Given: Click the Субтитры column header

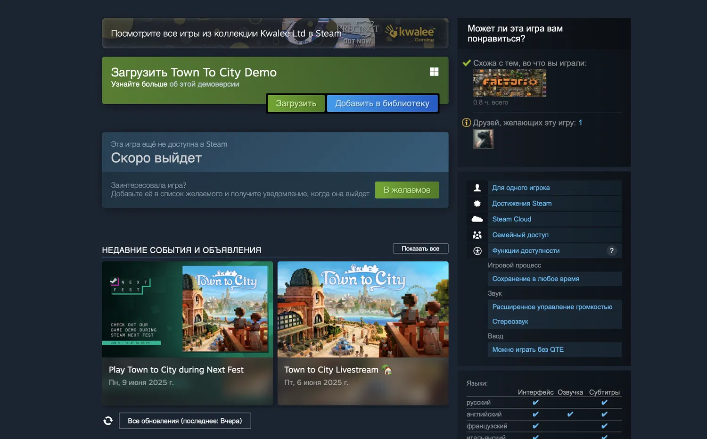Looking at the screenshot, I should [x=604, y=392].
